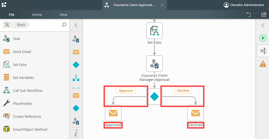Open the italic i information icon

(x=76, y=133)
